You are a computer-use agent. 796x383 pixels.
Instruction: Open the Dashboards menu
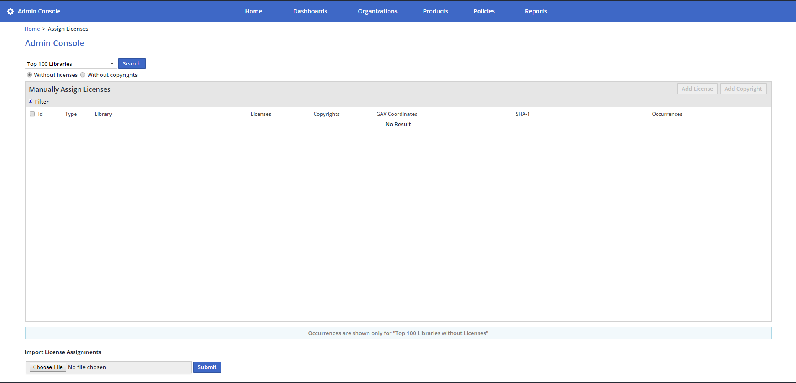coord(310,11)
